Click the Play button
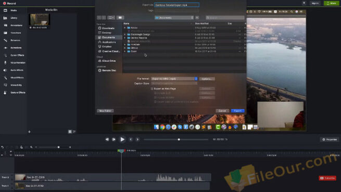The width and height of the screenshot is (341, 192). click(122, 139)
